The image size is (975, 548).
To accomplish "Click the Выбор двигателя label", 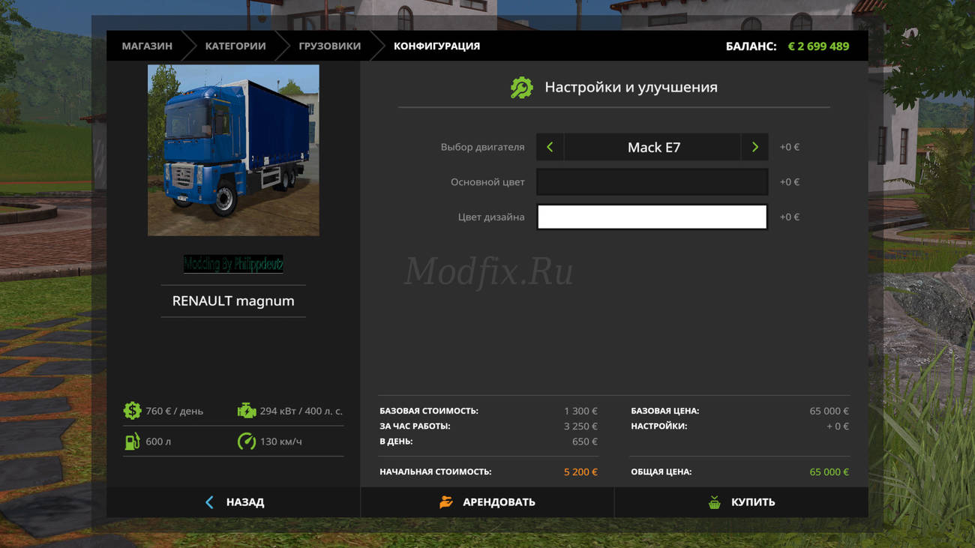I will tap(482, 147).
